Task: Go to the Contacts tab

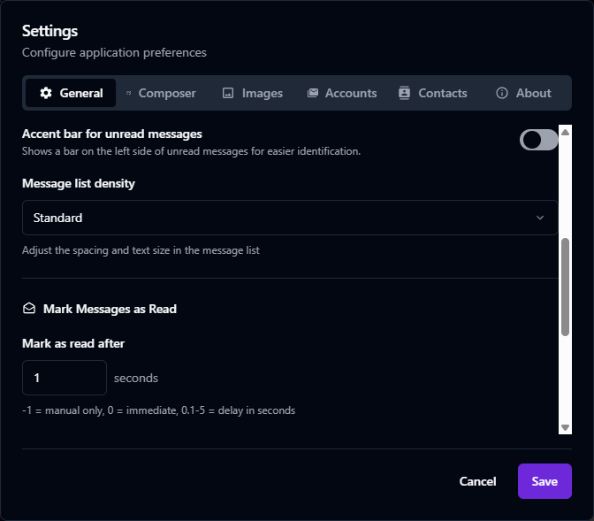Action: (x=433, y=93)
